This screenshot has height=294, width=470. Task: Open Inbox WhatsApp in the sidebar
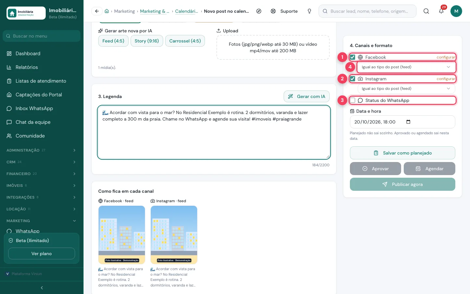[x=41, y=108]
